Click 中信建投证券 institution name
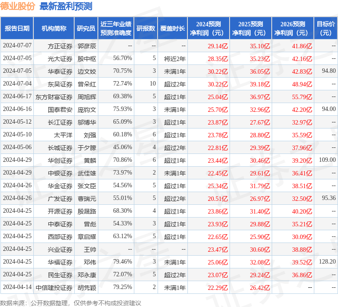Viewport: 338px width, 307px height. tap(54, 288)
